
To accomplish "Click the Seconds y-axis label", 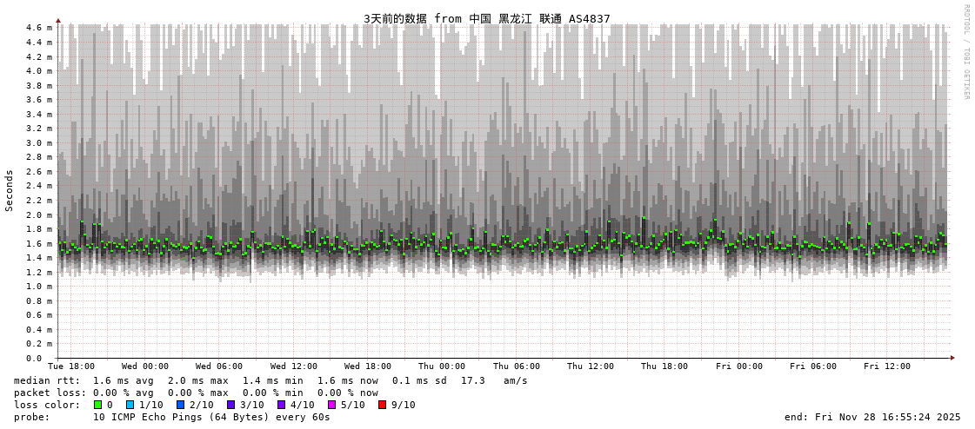I will [x=10, y=190].
